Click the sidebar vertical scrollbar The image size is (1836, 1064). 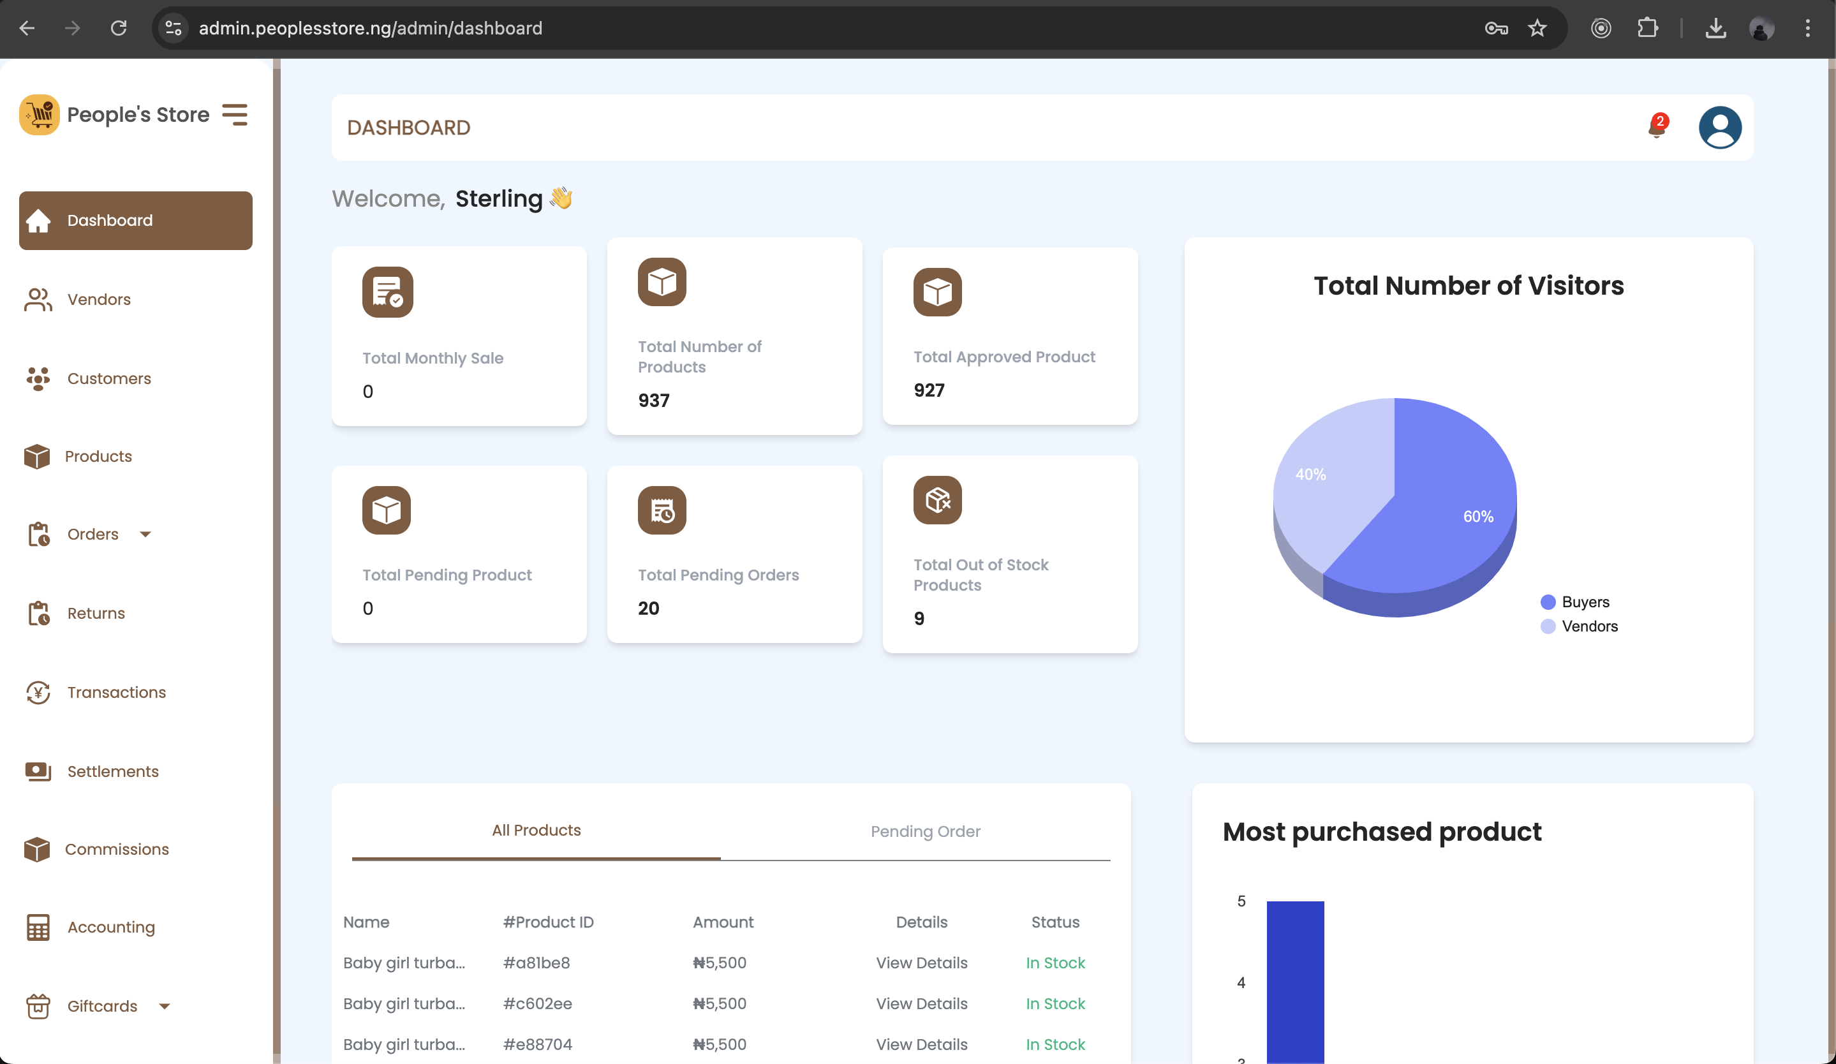click(x=276, y=561)
